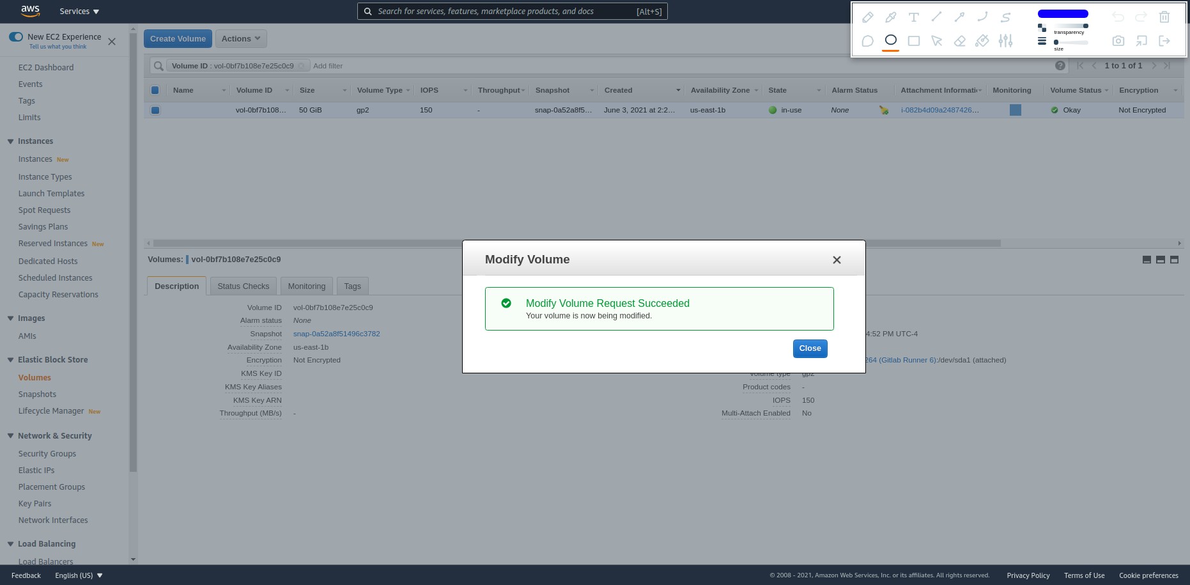Open the help question mark icon
This screenshot has height=585, width=1190.
pyautogui.click(x=1060, y=65)
